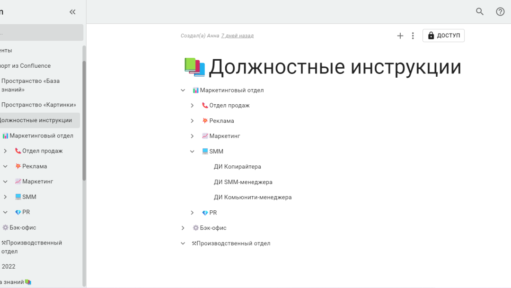The image size is (511, 288).
Task: Open the three-dot more options menu
Action: click(x=413, y=36)
